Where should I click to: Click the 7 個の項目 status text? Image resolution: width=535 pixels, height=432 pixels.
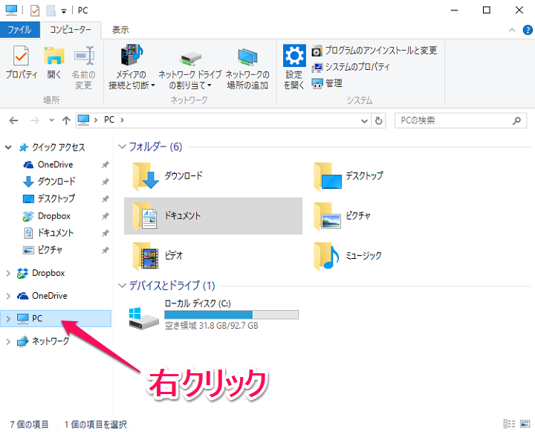point(29,424)
